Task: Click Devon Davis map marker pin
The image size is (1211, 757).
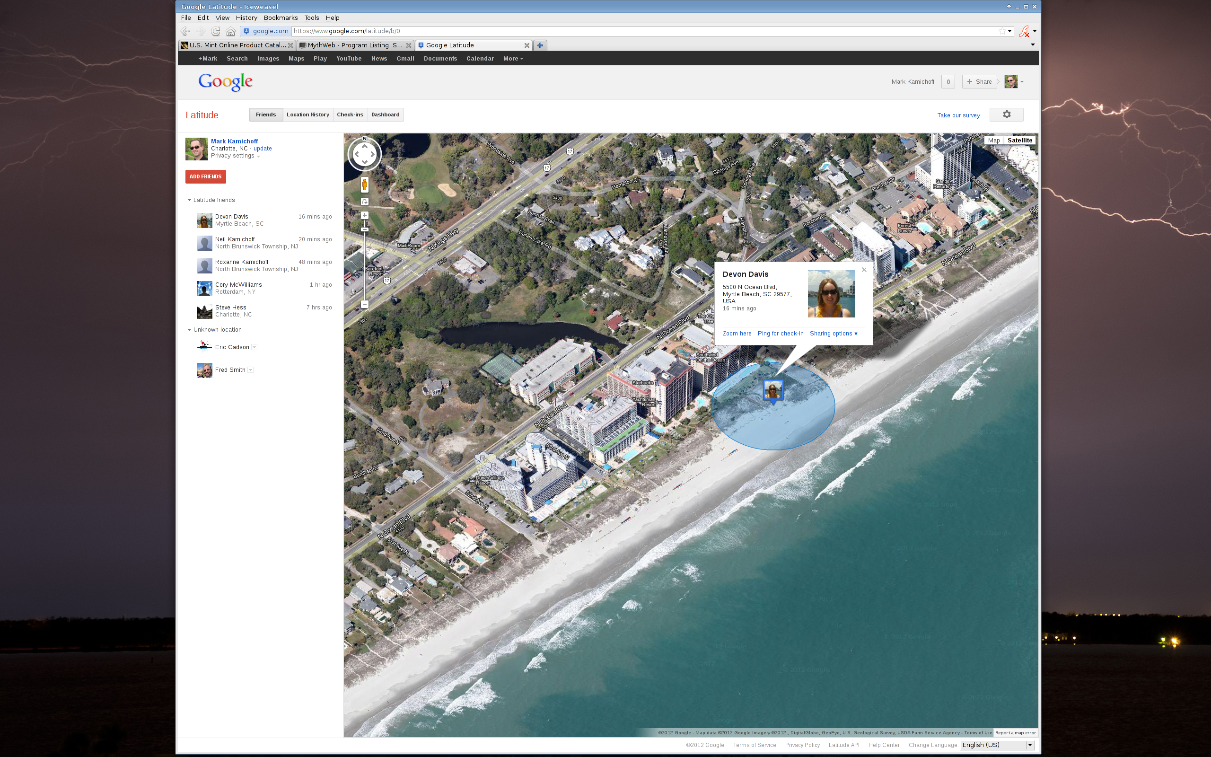Action: tap(772, 390)
